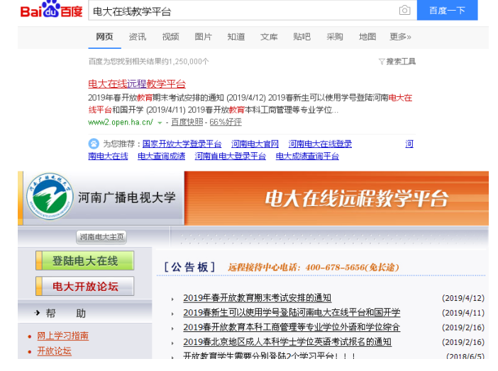
Task: Open 河南电大官网 suggestion
Action: (255, 144)
